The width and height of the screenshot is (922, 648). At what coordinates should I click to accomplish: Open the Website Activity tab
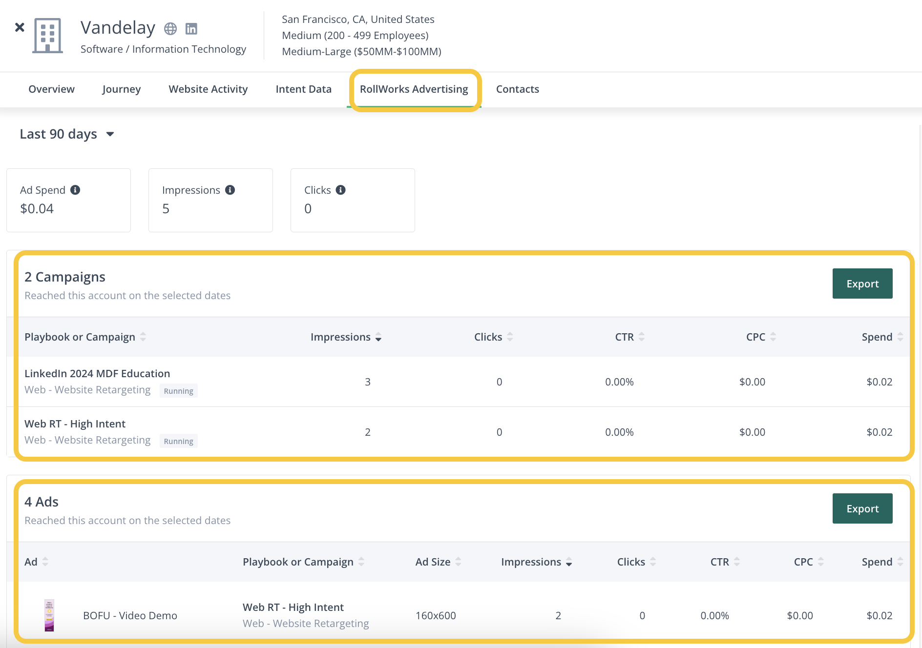tap(208, 89)
